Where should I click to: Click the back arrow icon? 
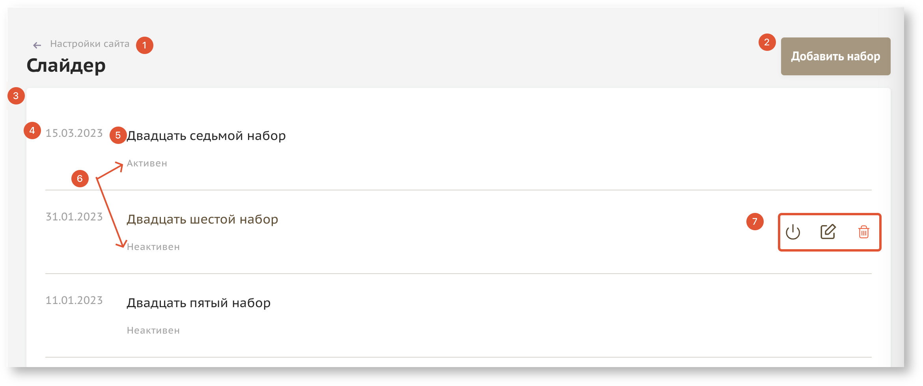pos(37,45)
